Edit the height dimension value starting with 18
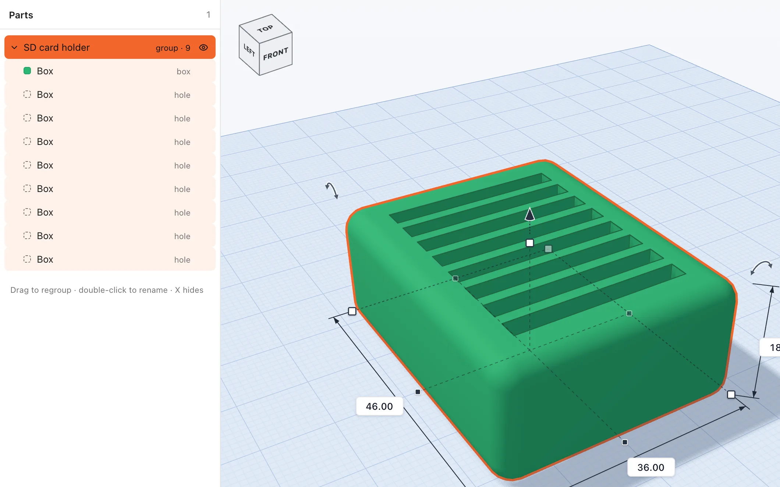The image size is (780, 487). 770,347
